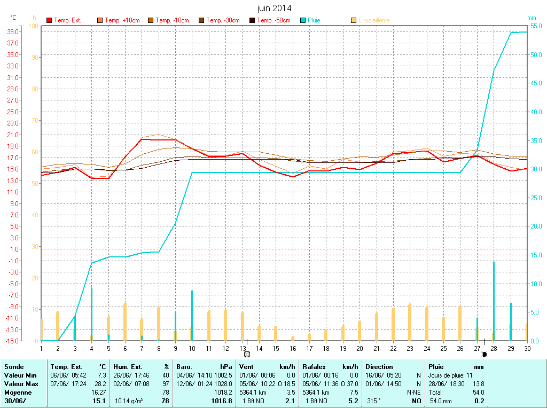Image resolution: width=547 pixels, height=408 pixels.
Task: Click the cyan Pluie legend swatch
Action: click(302, 20)
